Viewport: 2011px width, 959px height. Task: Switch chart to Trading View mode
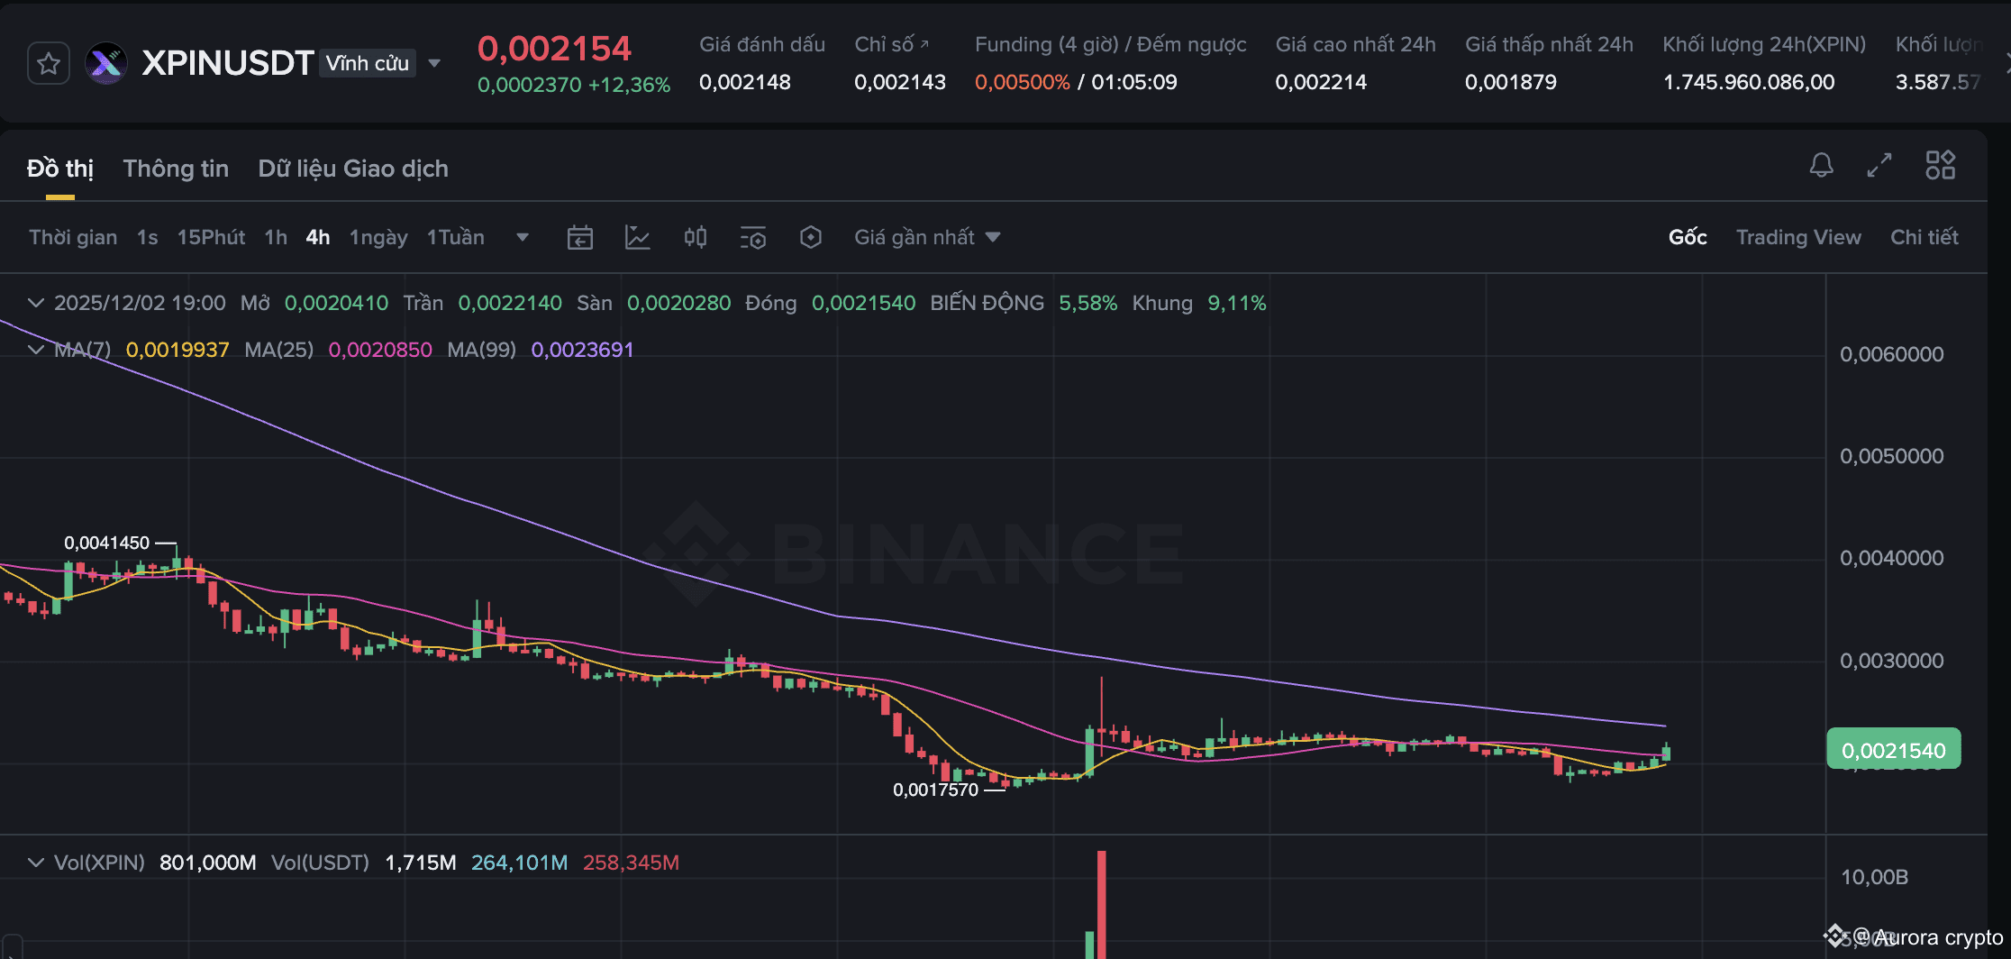(1798, 237)
